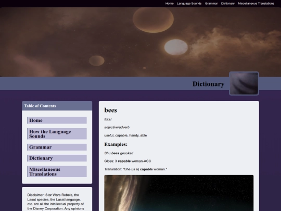
Task: Click the space image below the translation
Action: [179, 193]
